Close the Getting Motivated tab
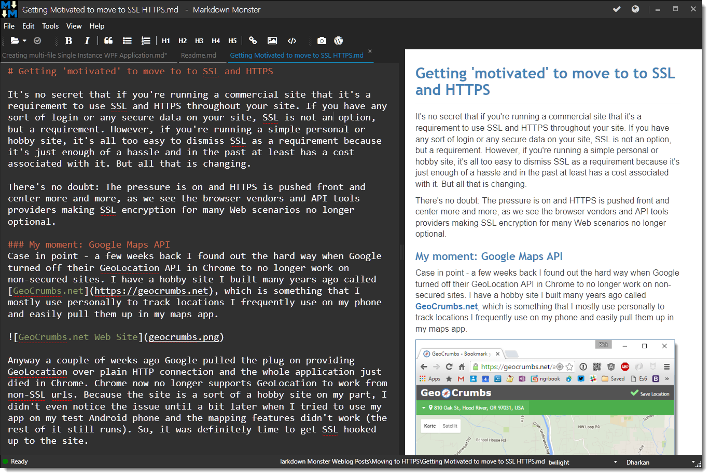 (x=370, y=51)
